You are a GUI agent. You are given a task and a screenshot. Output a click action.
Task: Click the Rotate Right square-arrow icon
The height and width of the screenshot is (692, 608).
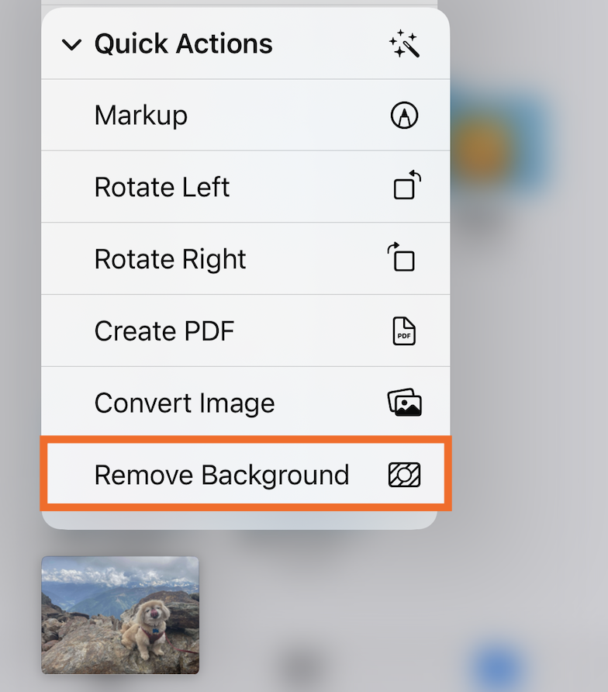pyautogui.click(x=401, y=257)
